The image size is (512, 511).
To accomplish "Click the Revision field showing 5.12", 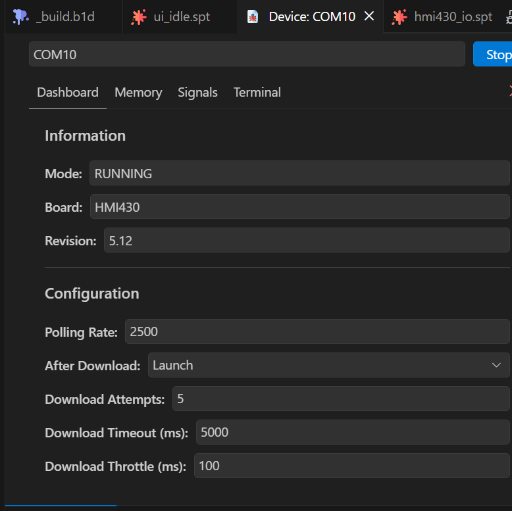I will (307, 241).
